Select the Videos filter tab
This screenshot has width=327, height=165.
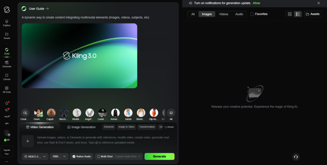tap(224, 14)
